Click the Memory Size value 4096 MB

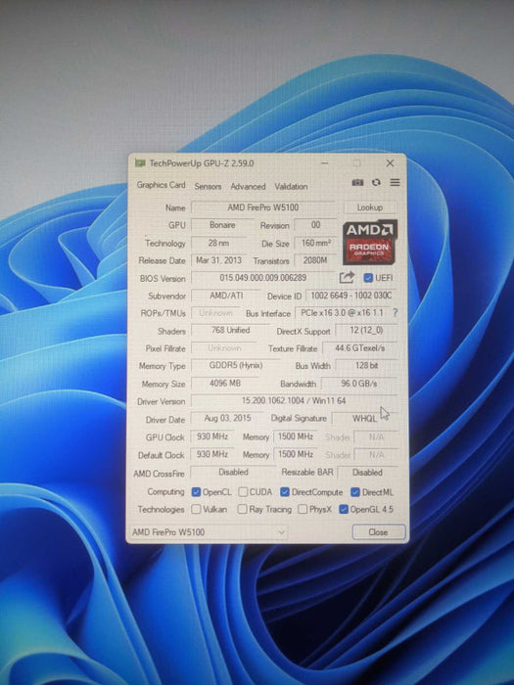tap(225, 384)
